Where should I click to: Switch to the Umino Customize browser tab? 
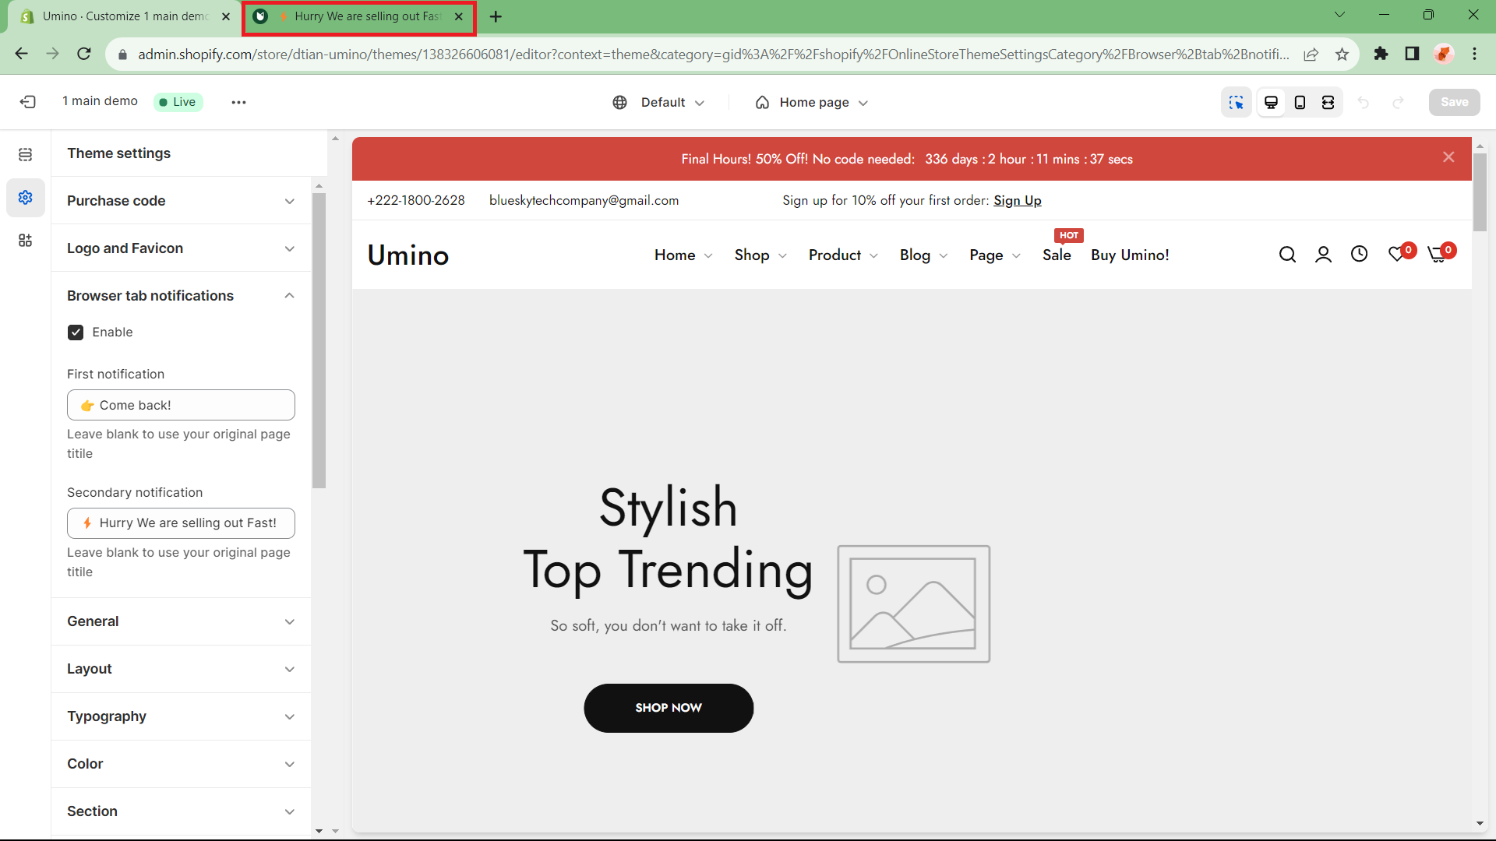pos(125,16)
